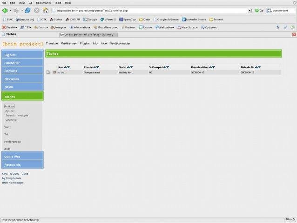Click the Ajouter link under Actions
Image resolution: width=297 pixels, height=223 pixels.
[10, 111]
